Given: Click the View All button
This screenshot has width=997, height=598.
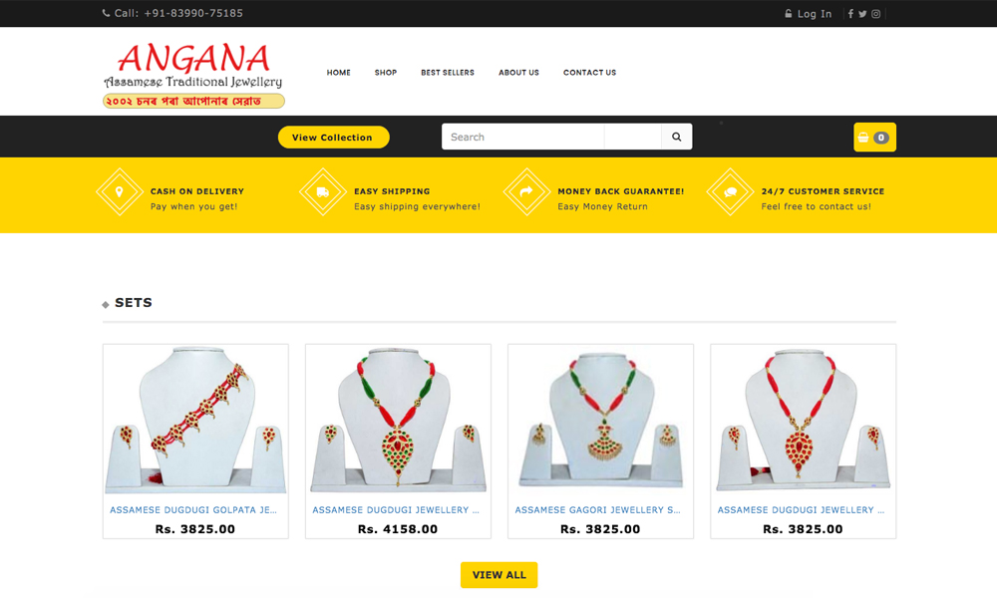Looking at the screenshot, I should pos(499,575).
